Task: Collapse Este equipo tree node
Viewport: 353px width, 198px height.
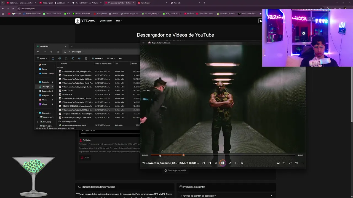Action: [x=37, y=113]
